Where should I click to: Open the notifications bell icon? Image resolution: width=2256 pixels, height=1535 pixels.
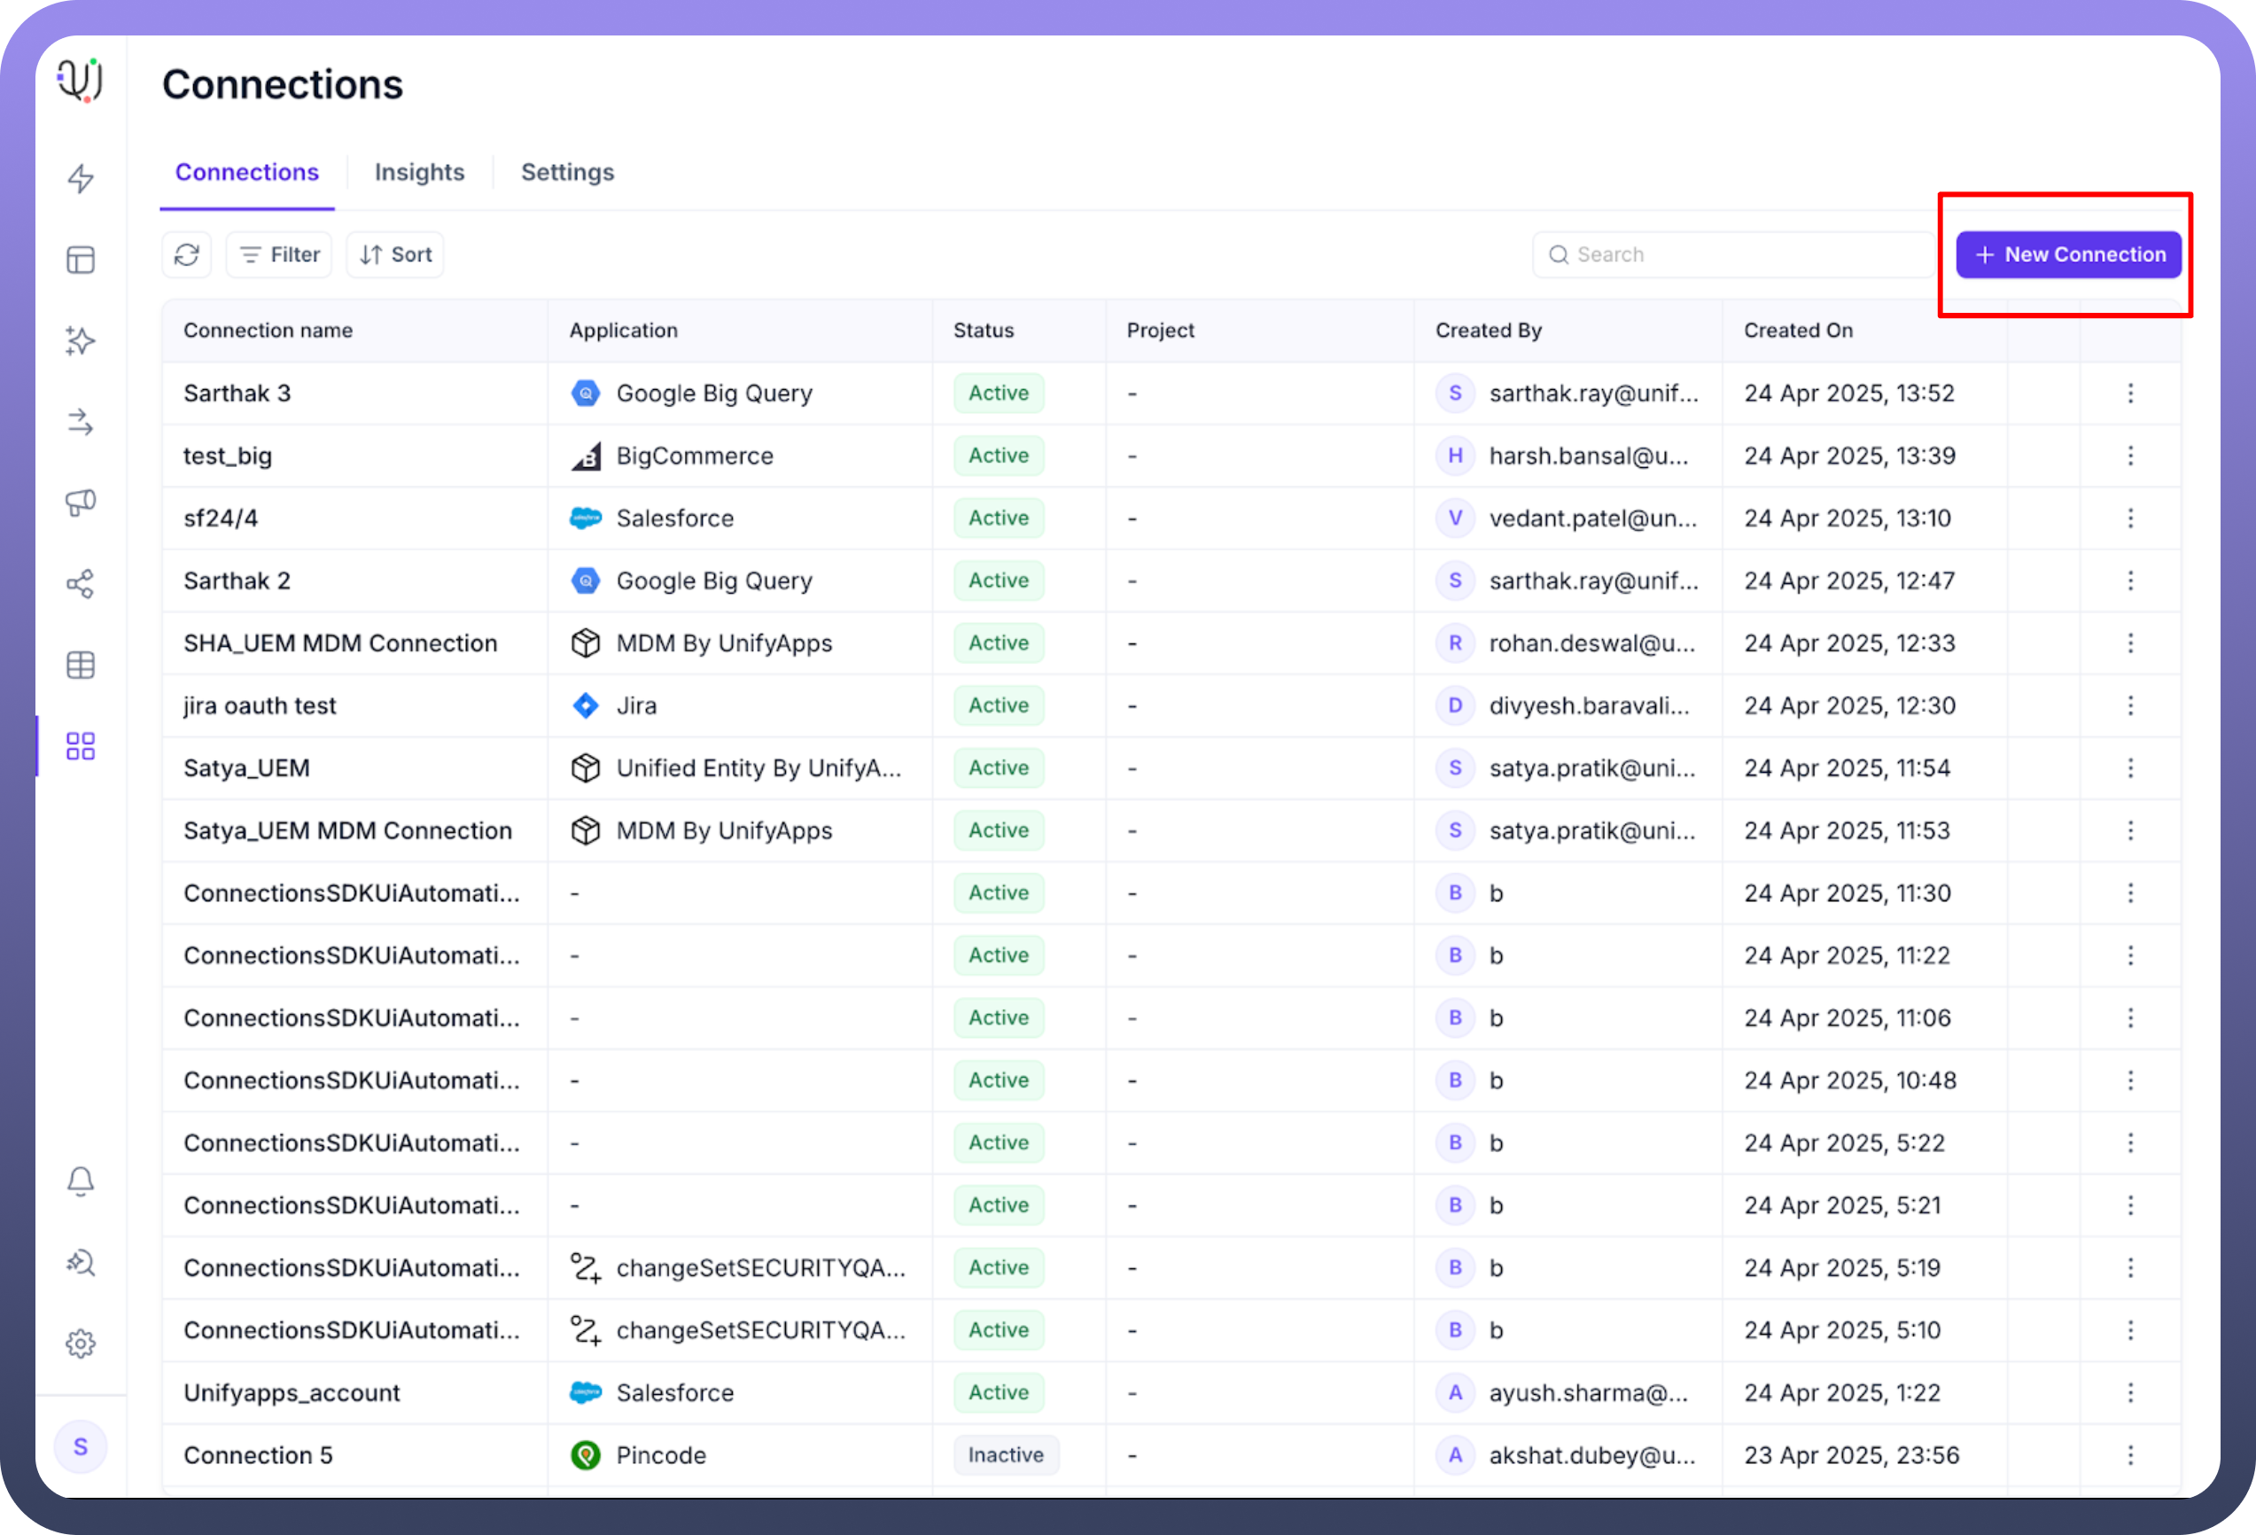click(x=81, y=1180)
